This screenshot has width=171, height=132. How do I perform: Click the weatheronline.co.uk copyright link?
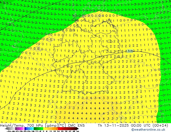148,130
